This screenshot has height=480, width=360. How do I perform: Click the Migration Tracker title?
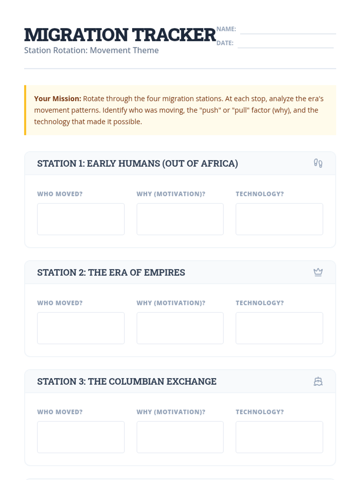coord(120,35)
